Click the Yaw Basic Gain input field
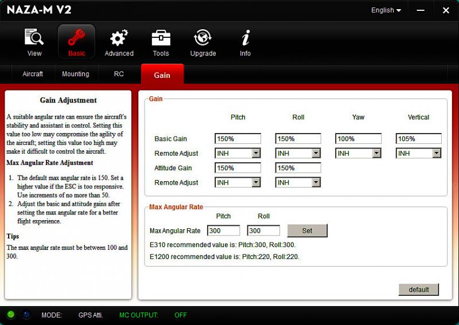 point(359,139)
